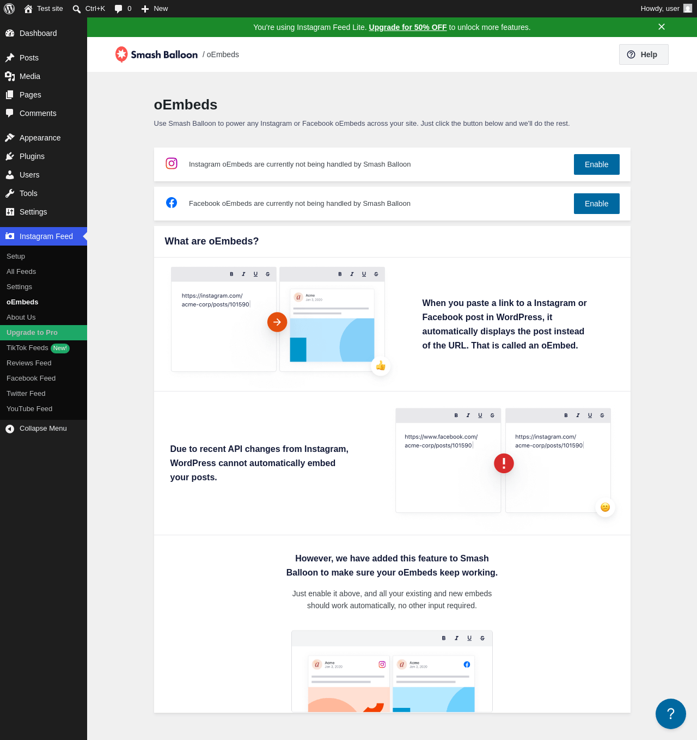Open the user avatar in admin bar
The image size is (697, 740).
(x=688, y=8)
